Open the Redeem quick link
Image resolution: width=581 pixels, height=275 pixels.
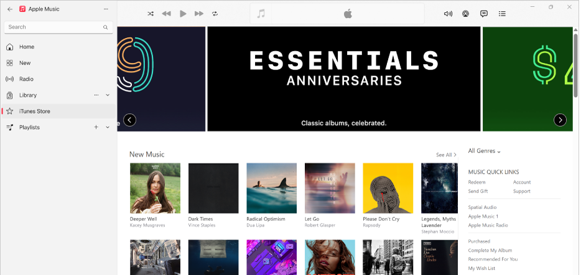coord(476,182)
